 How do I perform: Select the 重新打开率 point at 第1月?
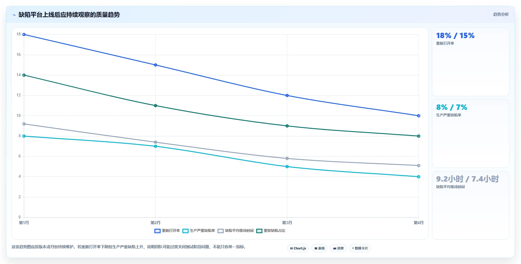pos(24,35)
